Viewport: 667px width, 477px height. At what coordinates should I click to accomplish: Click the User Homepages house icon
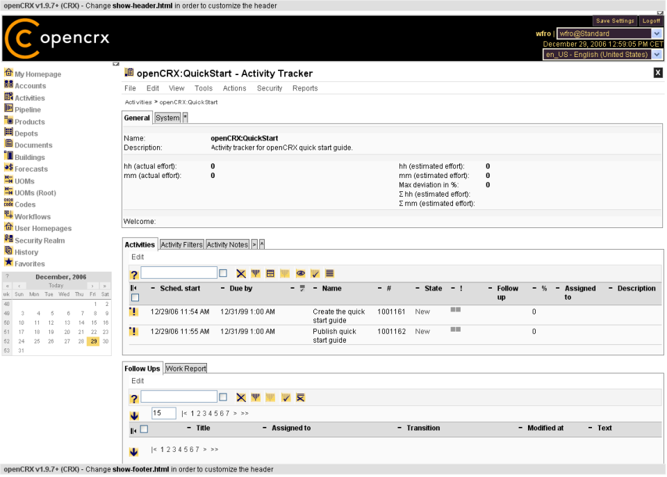click(8, 227)
